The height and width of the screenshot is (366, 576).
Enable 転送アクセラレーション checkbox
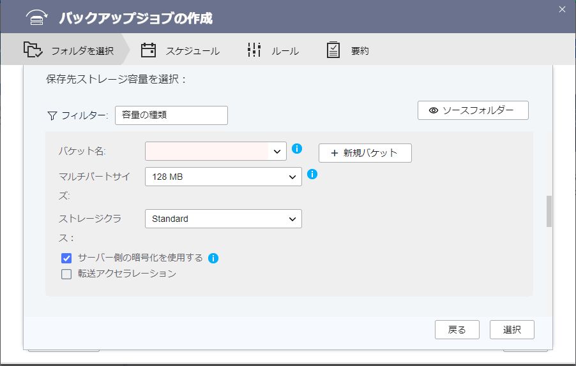tap(66, 274)
